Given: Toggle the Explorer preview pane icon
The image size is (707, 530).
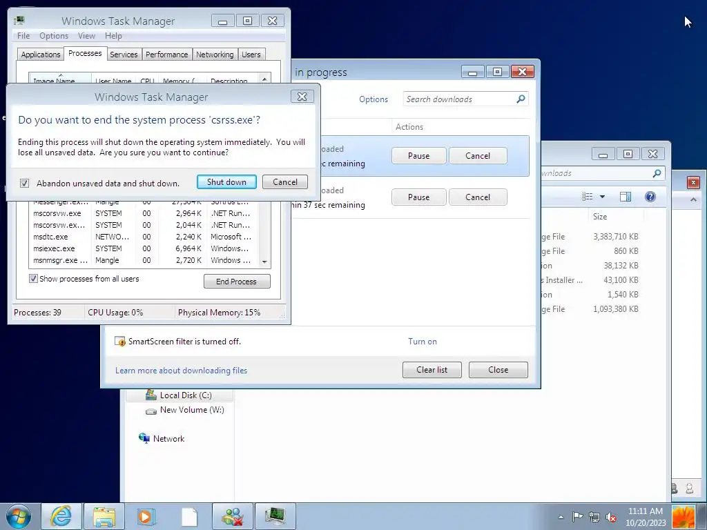Looking at the screenshot, I should pyautogui.click(x=626, y=197).
